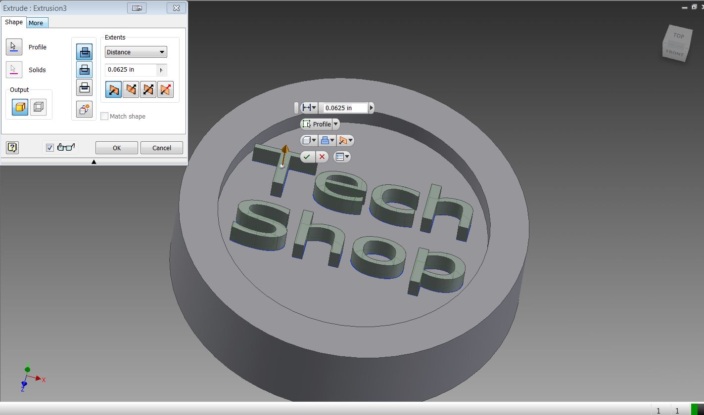Viewport: 704px width, 415px height.
Task: Open the mini-toolbar Profile dropdown arrow
Action: [335, 124]
